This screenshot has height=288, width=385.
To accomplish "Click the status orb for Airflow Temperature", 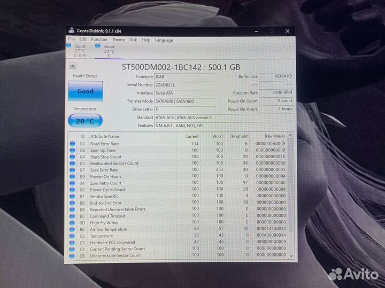I will (73, 229).
